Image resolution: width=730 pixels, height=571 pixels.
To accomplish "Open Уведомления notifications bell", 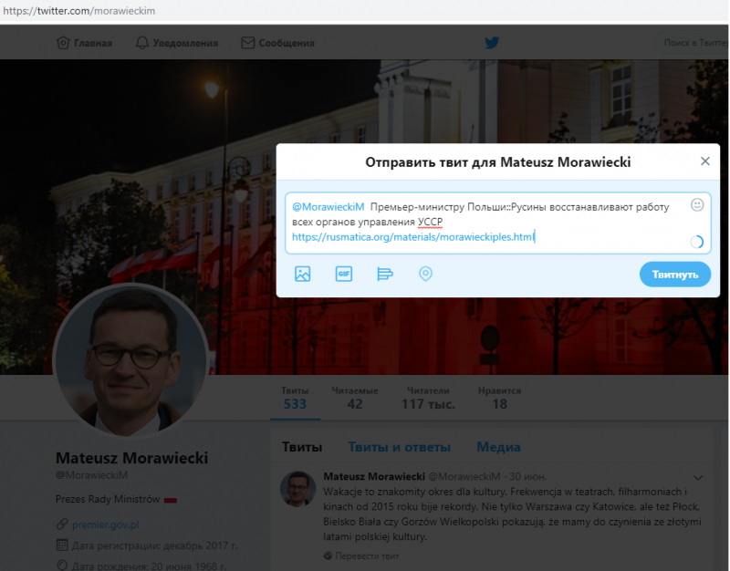I will 142,43.
